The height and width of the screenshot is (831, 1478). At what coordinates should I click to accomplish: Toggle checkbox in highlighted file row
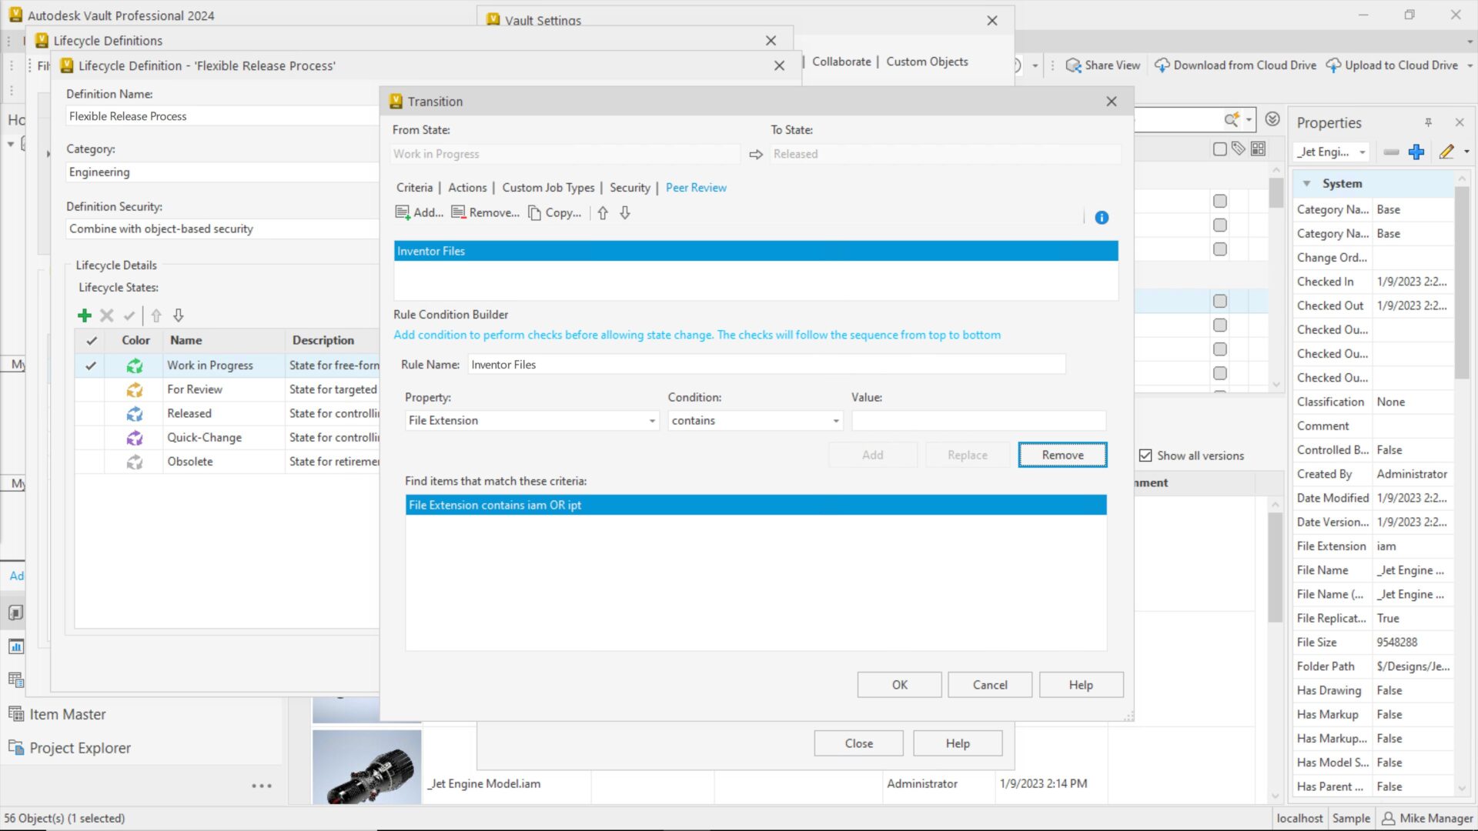point(1220,301)
